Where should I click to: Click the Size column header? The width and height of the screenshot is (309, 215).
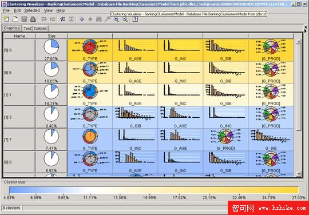(51, 36)
